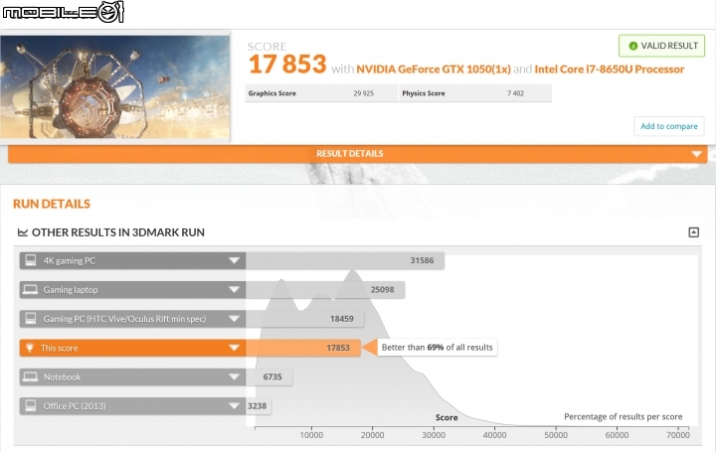Click the 30000 axis tick label
The width and height of the screenshot is (716, 452).
[x=434, y=435]
